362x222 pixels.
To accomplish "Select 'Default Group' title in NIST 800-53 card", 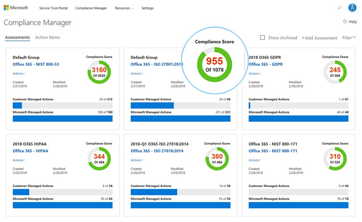I will pyautogui.click(x=26, y=57).
